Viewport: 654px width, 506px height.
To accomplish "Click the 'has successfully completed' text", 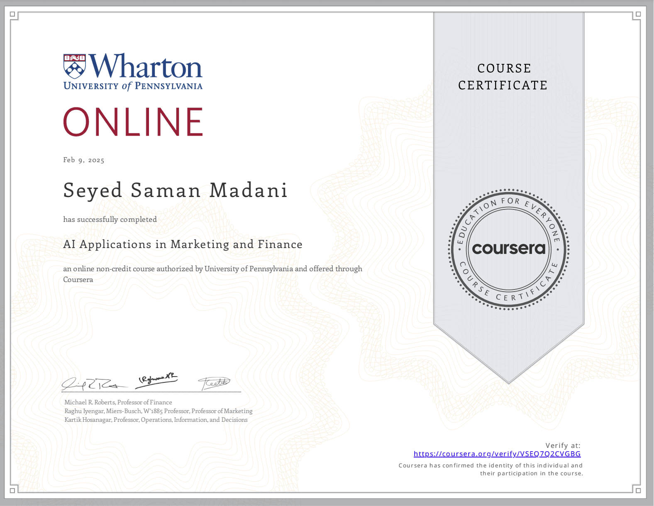I will [110, 219].
